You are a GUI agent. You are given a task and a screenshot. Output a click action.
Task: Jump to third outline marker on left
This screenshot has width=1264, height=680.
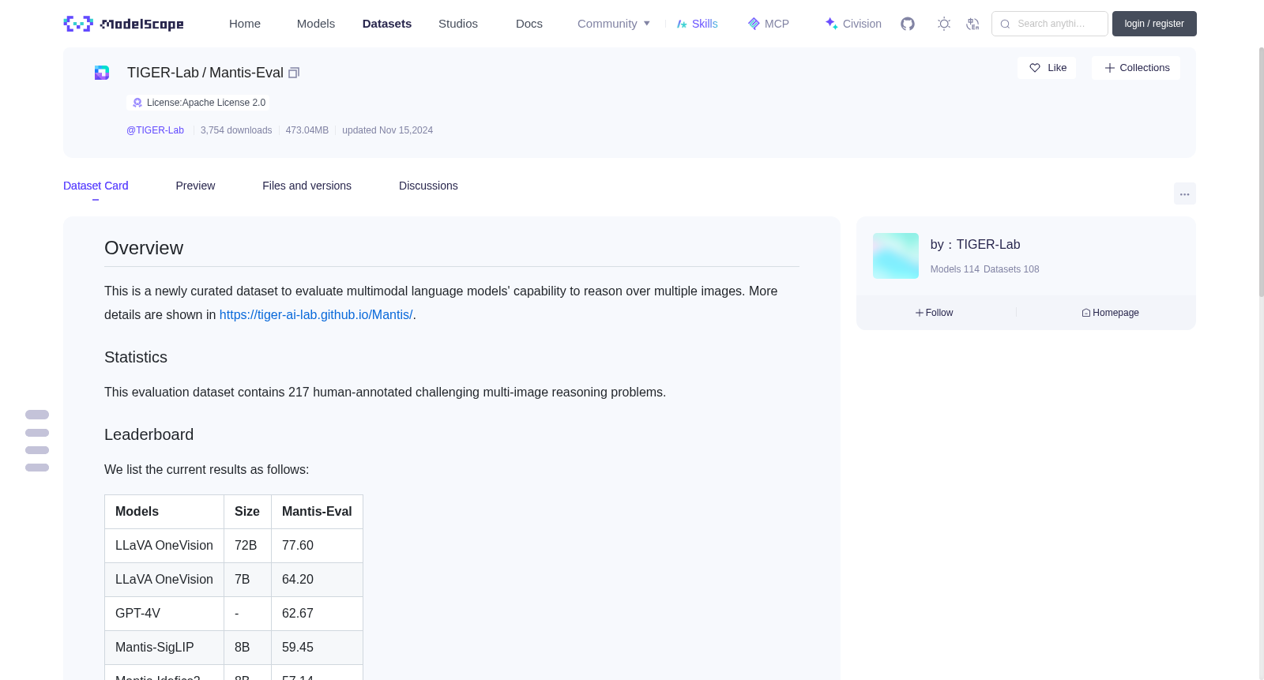pos(37,450)
